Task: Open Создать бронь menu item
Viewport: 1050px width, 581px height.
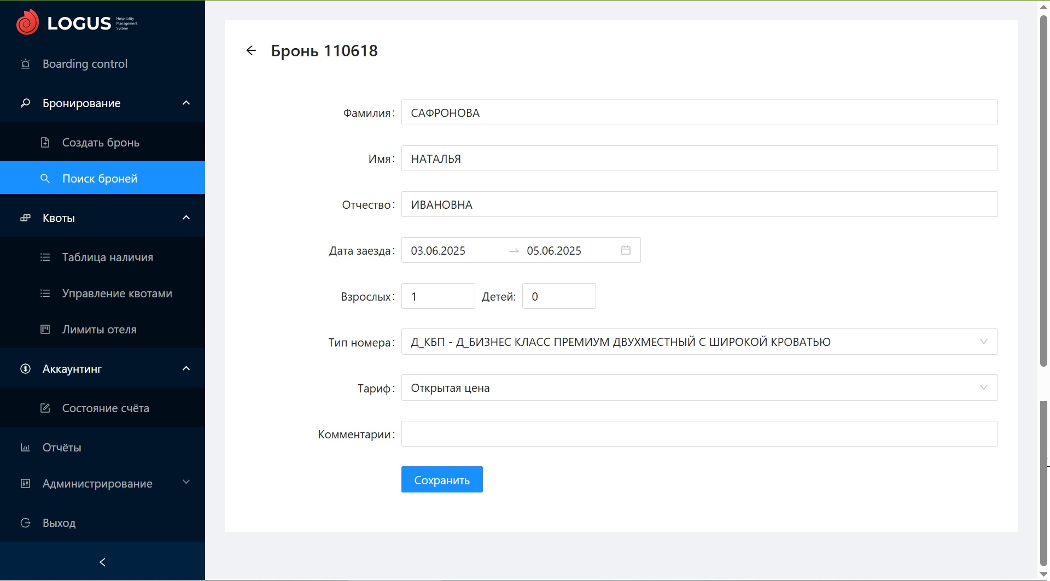Action: pyautogui.click(x=101, y=143)
